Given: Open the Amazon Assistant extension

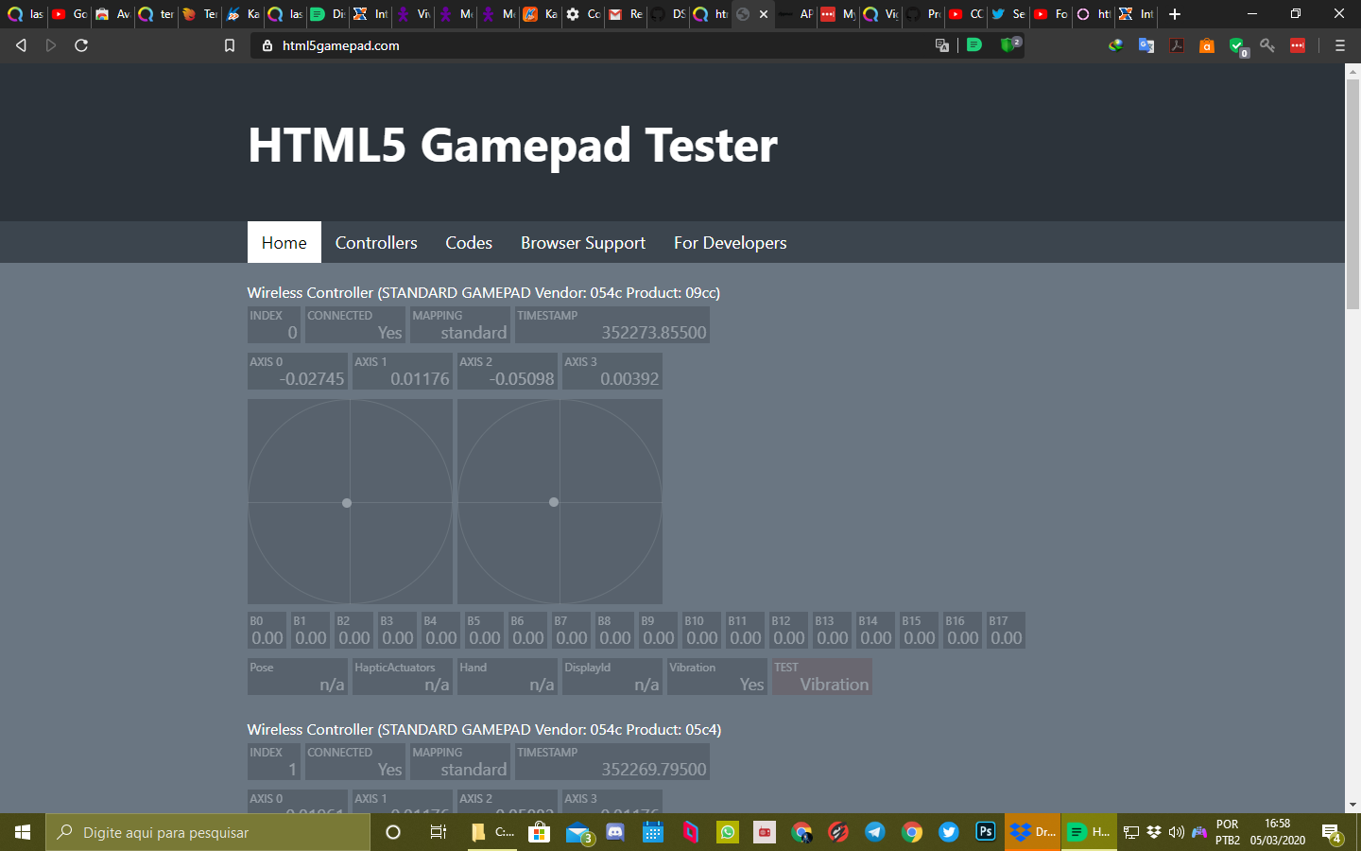Looking at the screenshot, I should pos(1207,44).
